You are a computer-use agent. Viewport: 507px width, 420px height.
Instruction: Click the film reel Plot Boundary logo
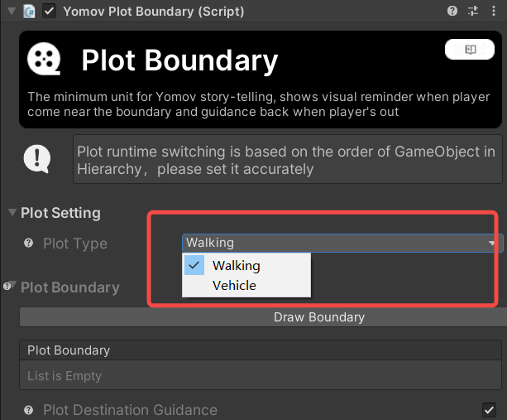(44, 59)
